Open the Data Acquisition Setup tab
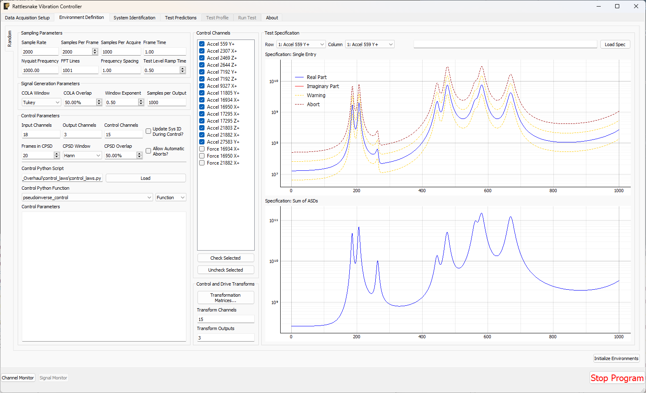The image size is (646, 393). click(x=27, y=18)
